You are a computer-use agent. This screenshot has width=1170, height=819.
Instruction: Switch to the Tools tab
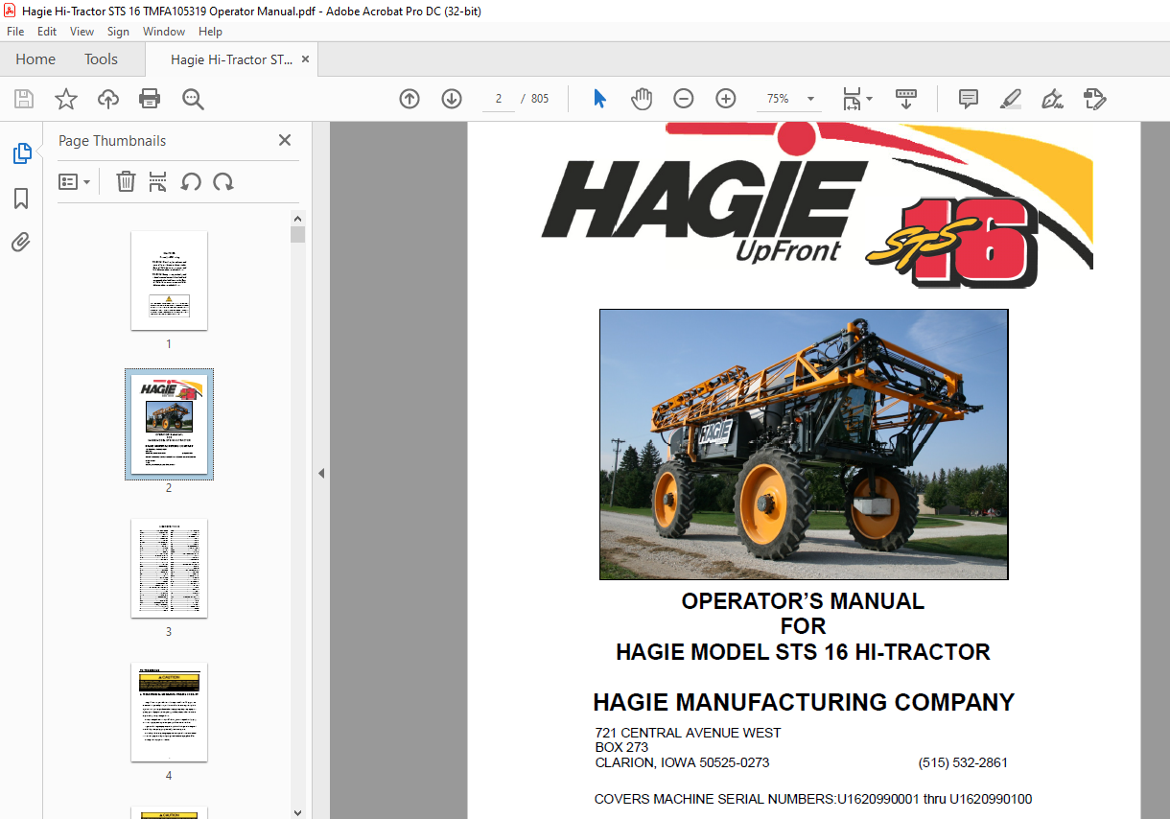click(x=101, y=59)
